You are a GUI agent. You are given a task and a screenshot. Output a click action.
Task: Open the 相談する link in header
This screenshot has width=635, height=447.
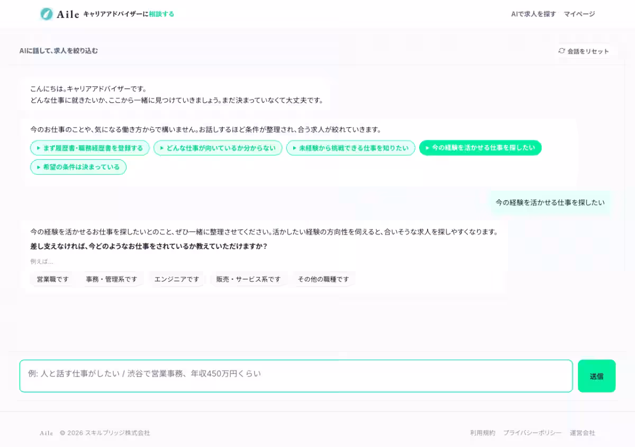[161, 14]
